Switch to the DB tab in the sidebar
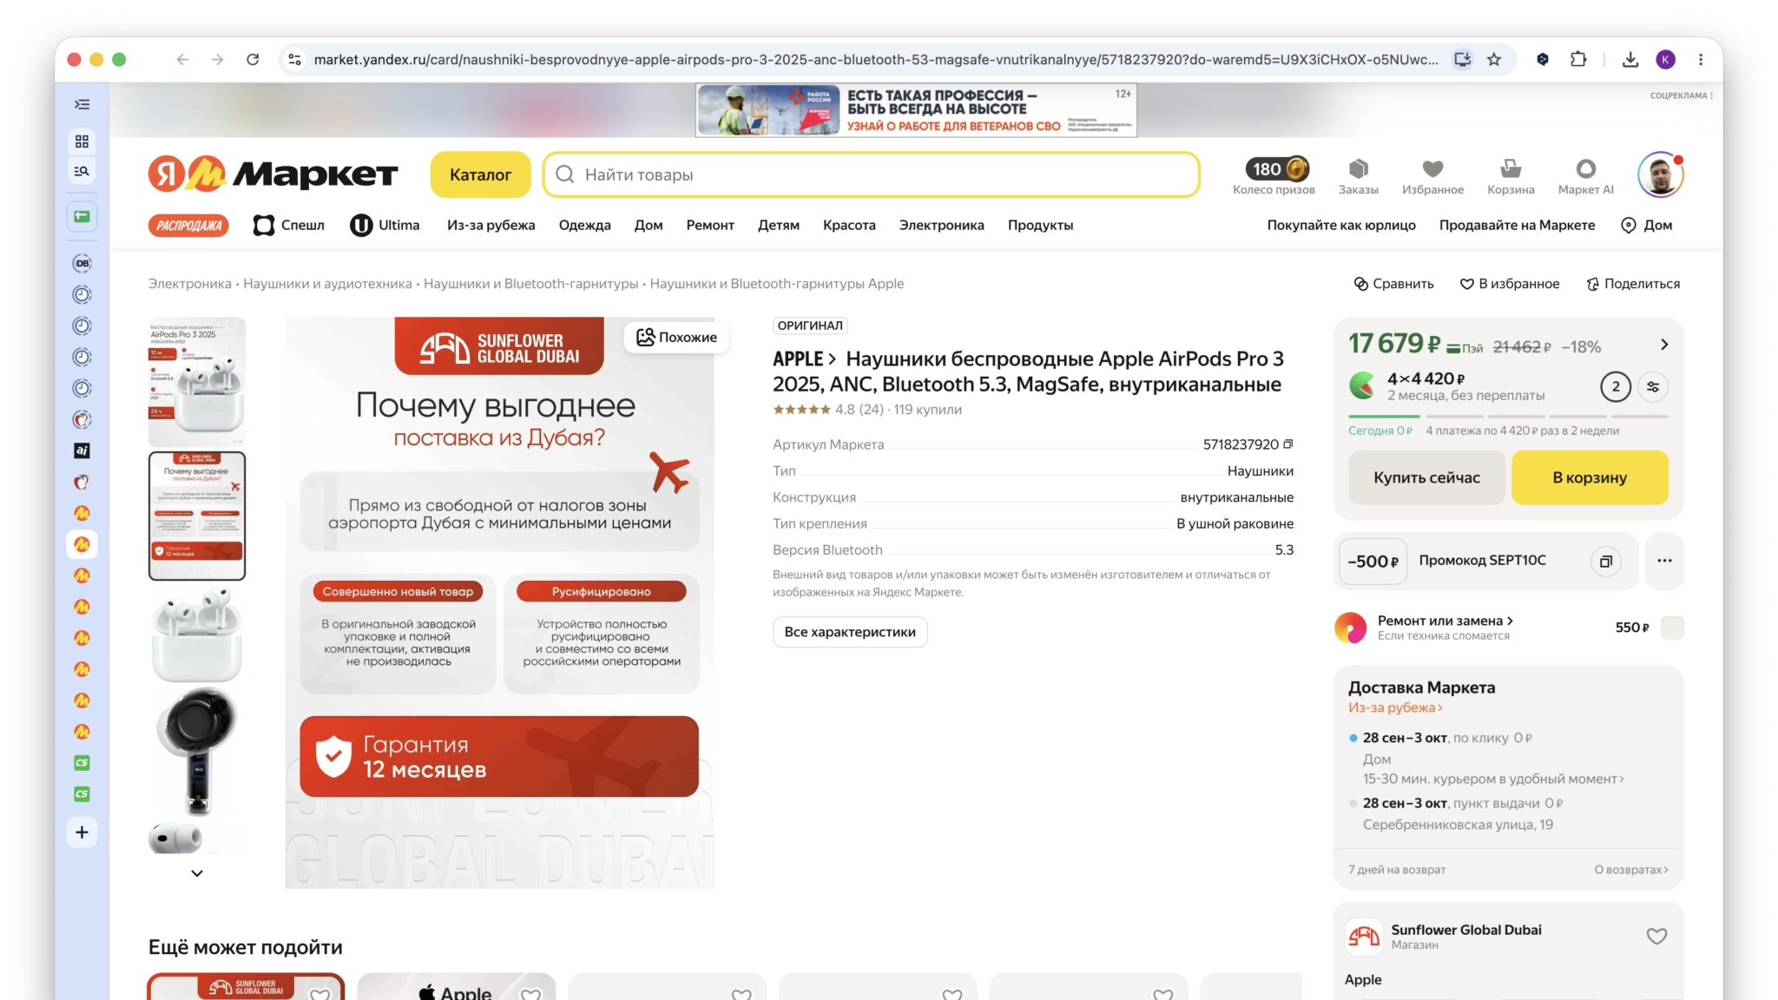Viewport: 1778px width, 1000px height. [x=82, y=263]
